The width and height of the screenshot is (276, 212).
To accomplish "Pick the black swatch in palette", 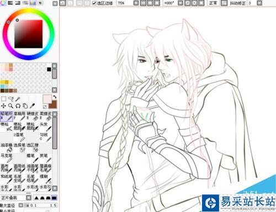I will [49, 70].
